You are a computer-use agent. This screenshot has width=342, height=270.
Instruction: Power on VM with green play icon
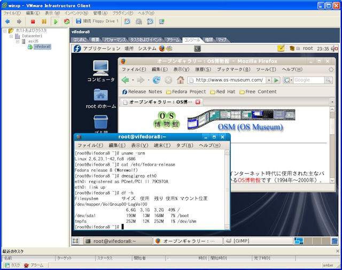[56, 21]
